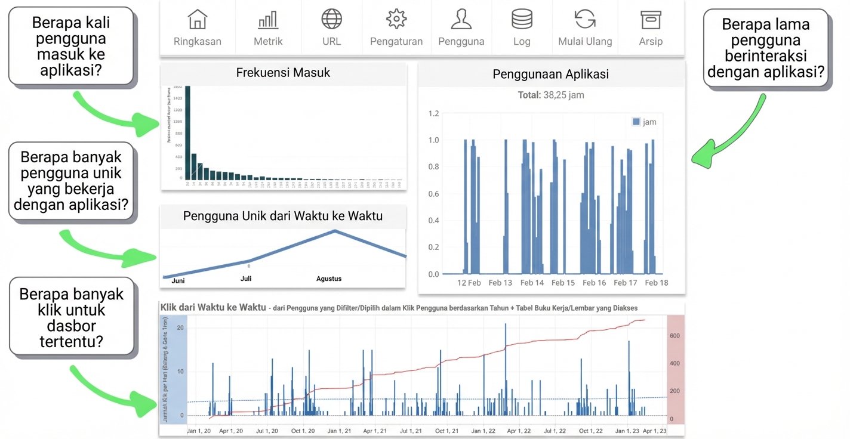Click the Frekuensi Masuk panel title

pos(283,73)
